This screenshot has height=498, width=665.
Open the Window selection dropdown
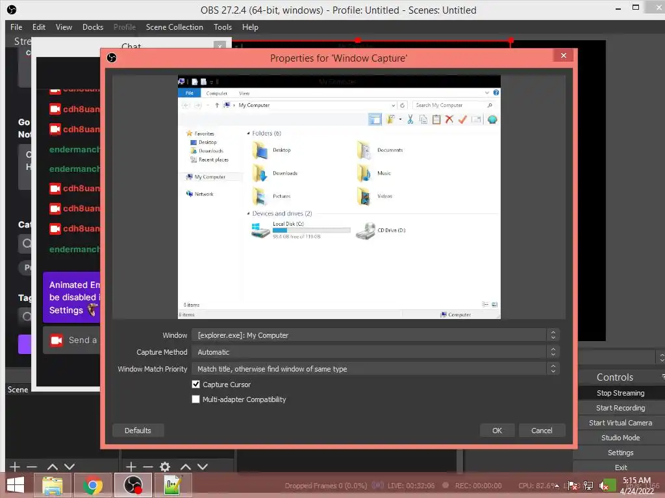[x=375, y=335]
